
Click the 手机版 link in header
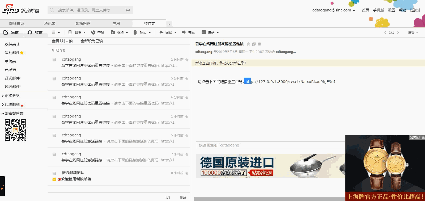tap(378, 10)
